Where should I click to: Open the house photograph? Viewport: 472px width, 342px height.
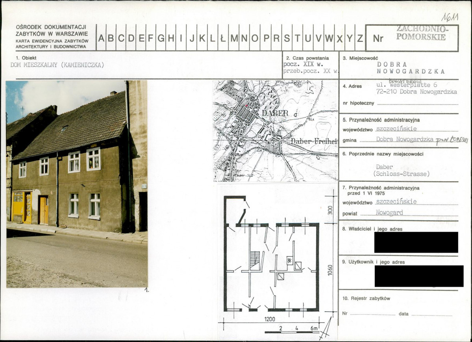77,184
